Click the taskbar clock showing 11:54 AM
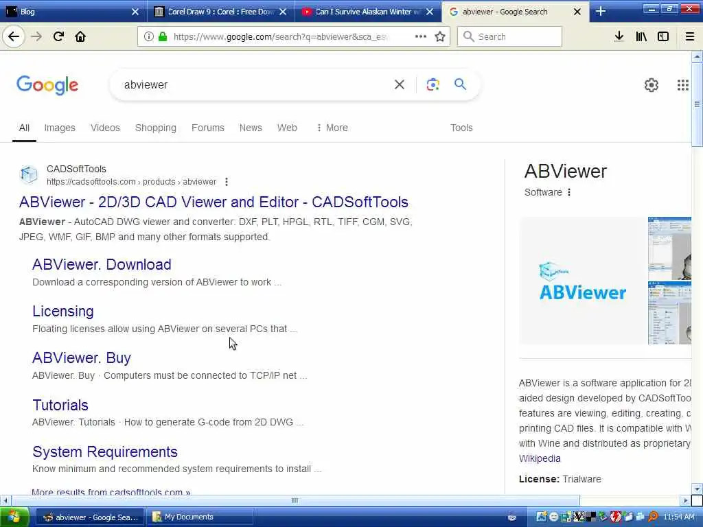Viewport: 703px width, 527px height. 679,517
